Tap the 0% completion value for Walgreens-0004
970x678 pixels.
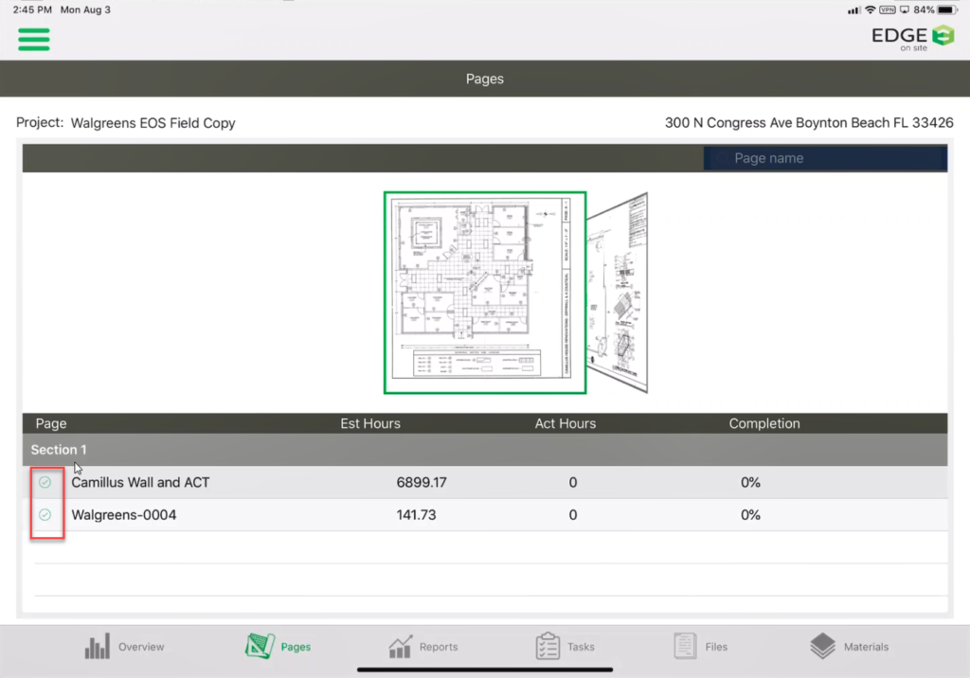click(x=750, y=514)
